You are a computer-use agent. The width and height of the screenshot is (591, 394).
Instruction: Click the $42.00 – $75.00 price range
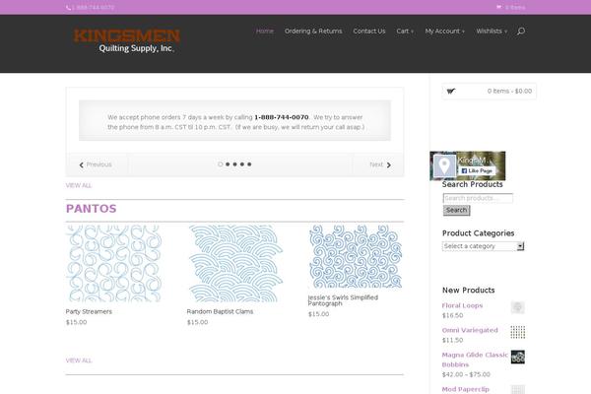coord(466,374)
